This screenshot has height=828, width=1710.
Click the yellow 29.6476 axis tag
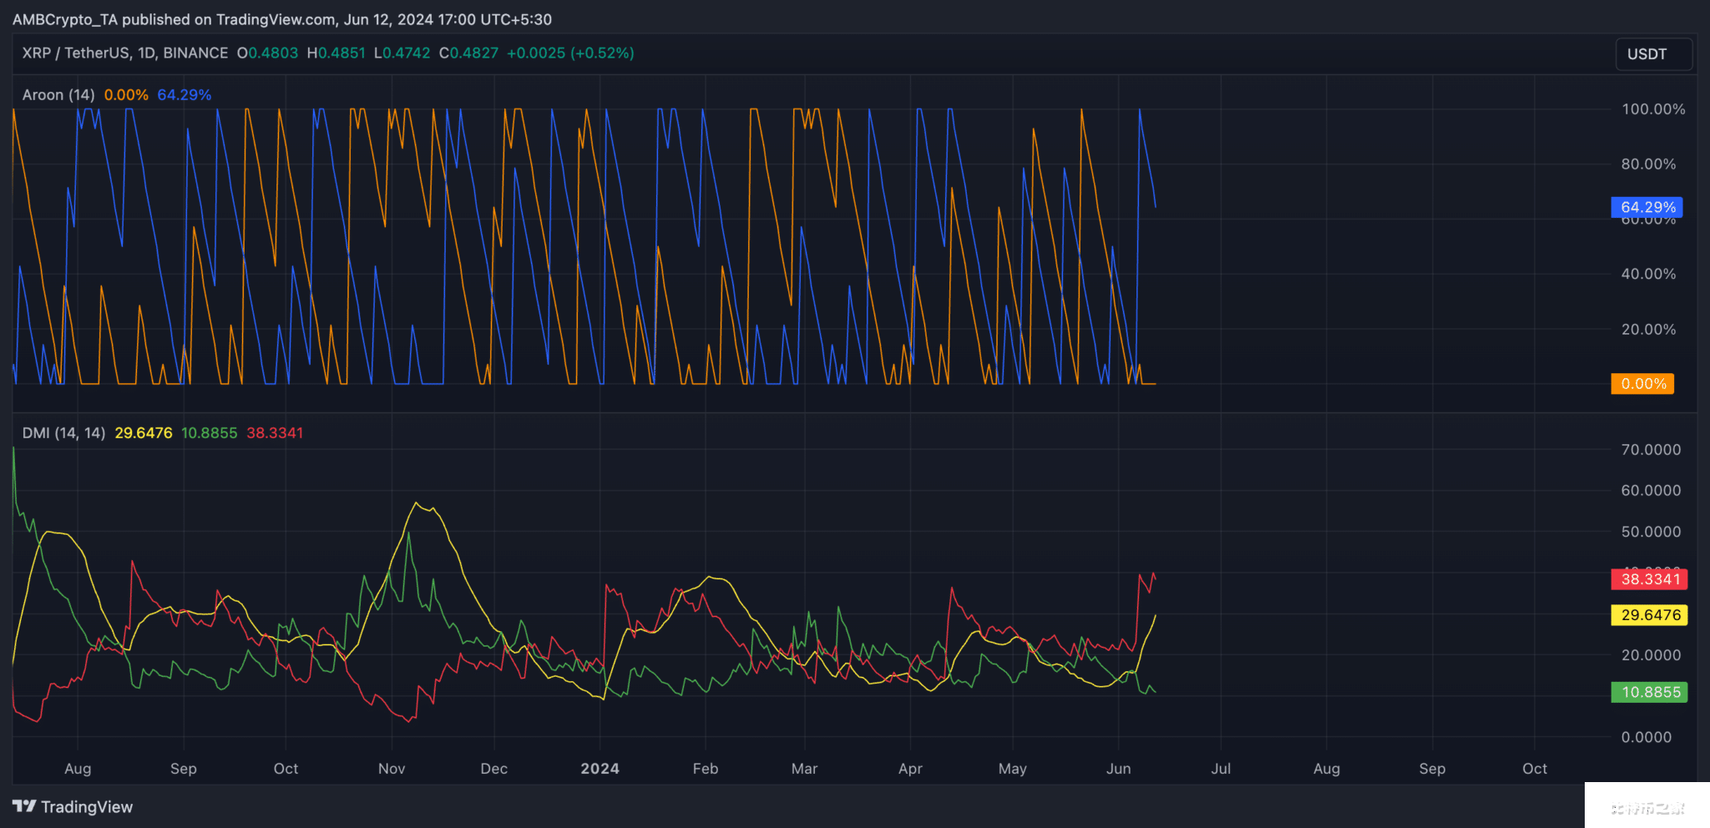tap(1649, 615)
